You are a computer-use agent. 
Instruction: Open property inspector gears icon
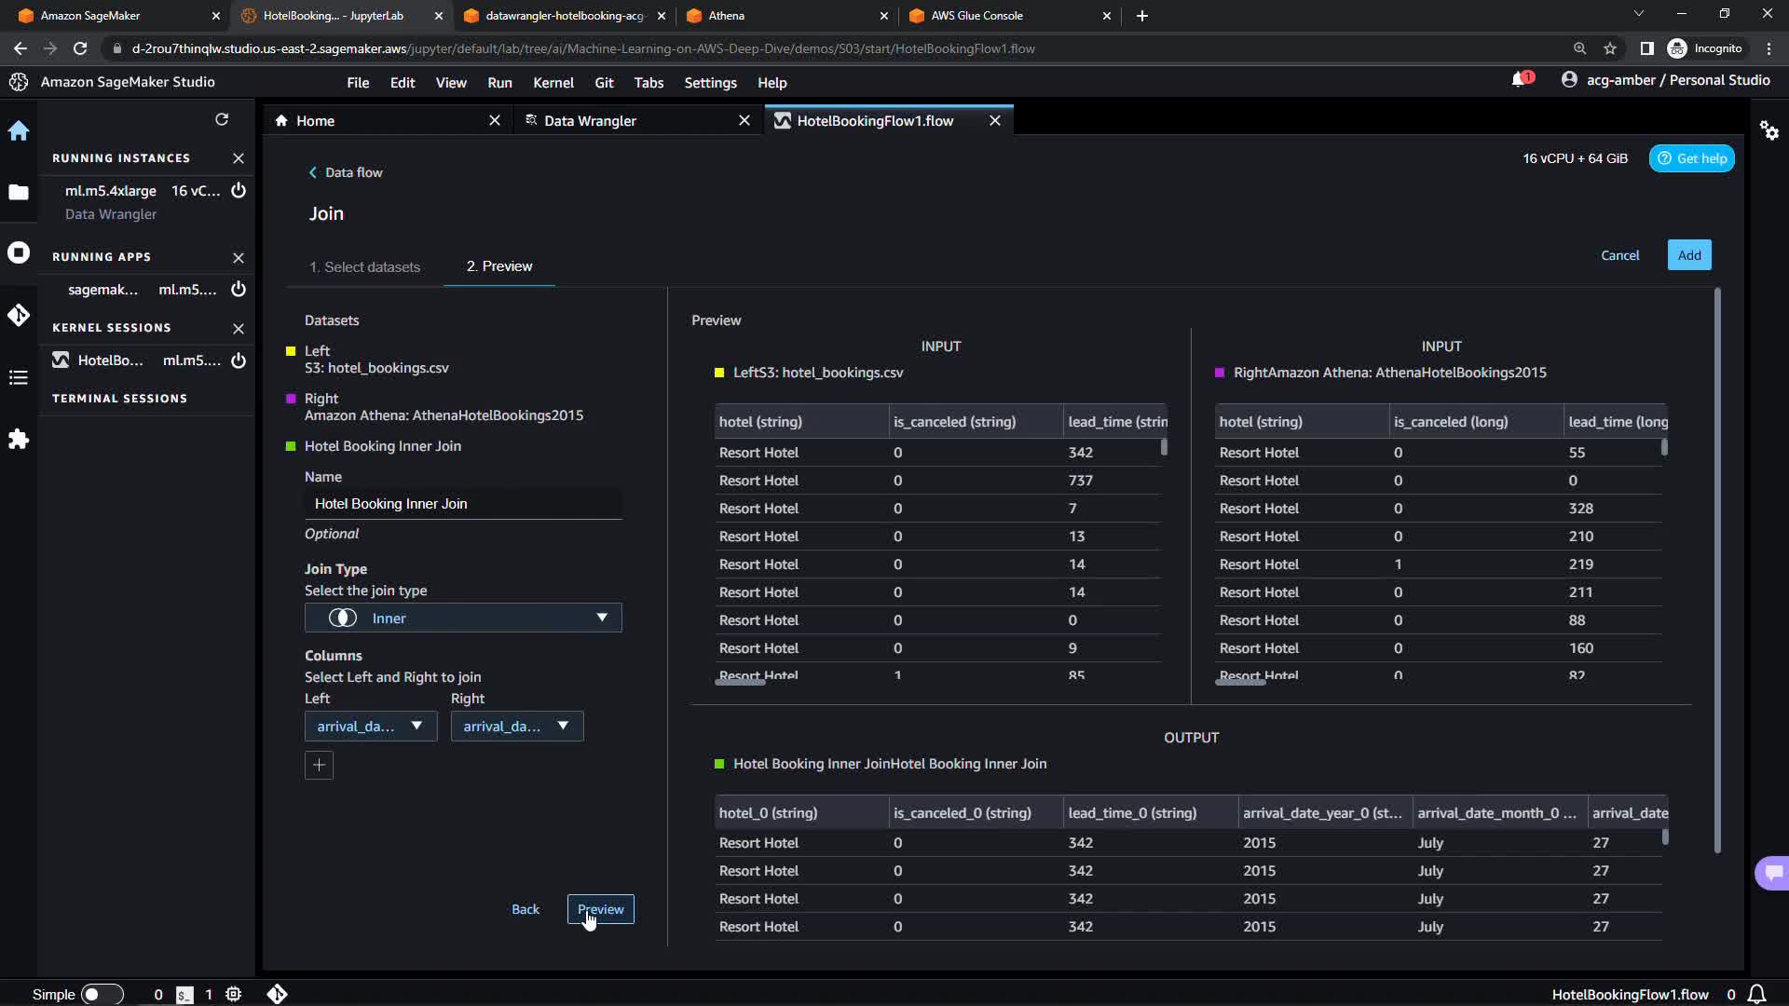coord(1769,130)
